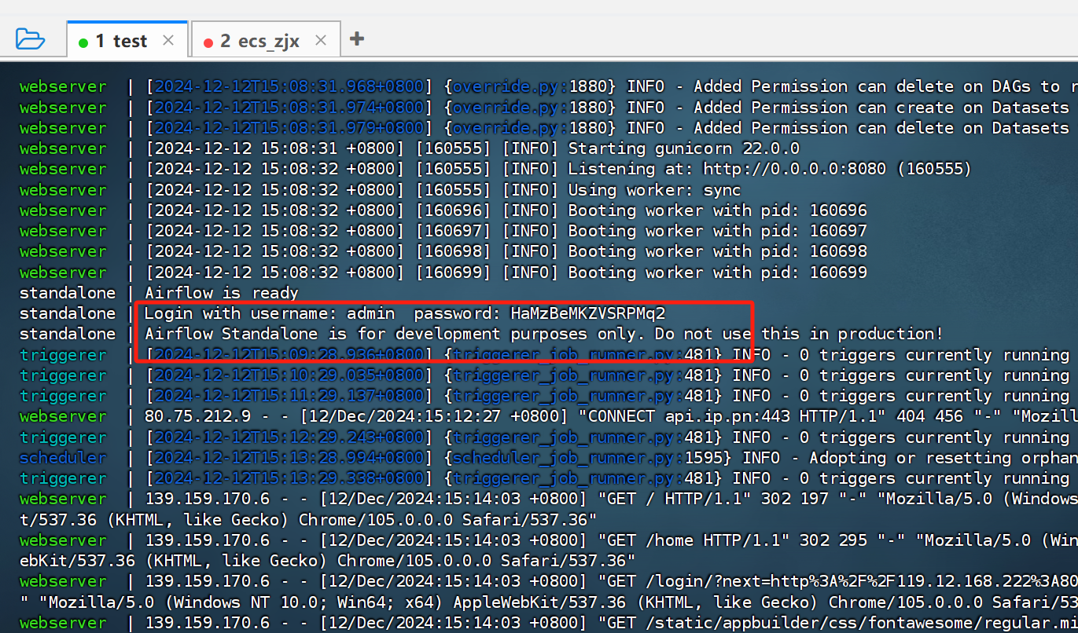Click "Booting worker with pid: 160697"
The width and height of the screenshot is (1078, 633).
717,231
